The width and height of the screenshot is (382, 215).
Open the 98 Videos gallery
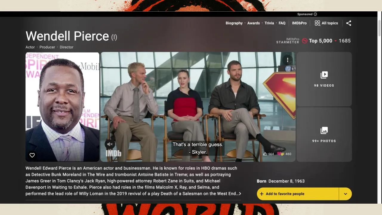(324, 79)
